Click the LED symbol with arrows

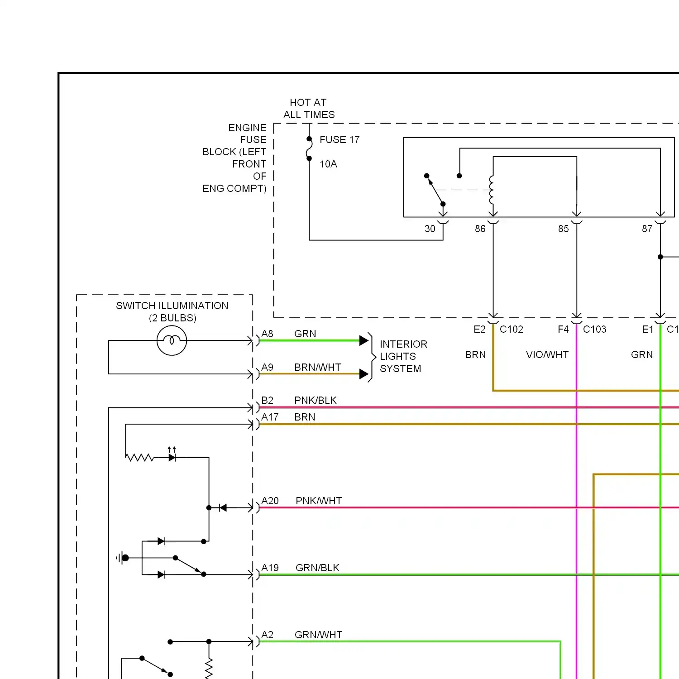pyautogui.click(x=172, y=455)
